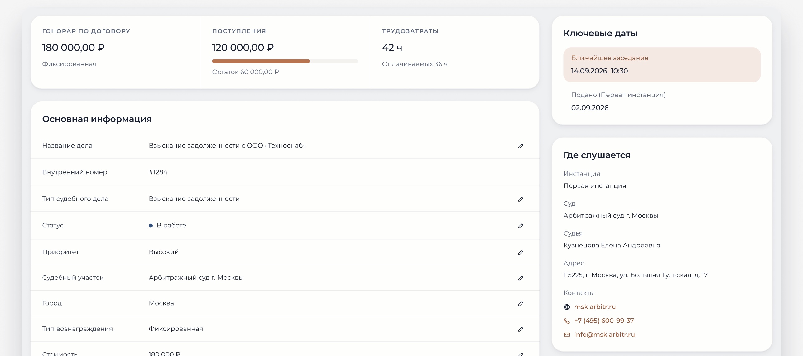
Task: Click Арбитражный суд г. Москвы in Судебный участок row
Action: tap(196, 278)
